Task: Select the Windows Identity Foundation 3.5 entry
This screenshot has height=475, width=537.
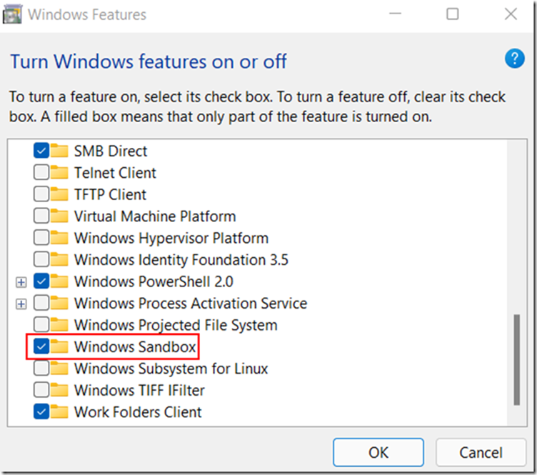Action: pos(181,260)
